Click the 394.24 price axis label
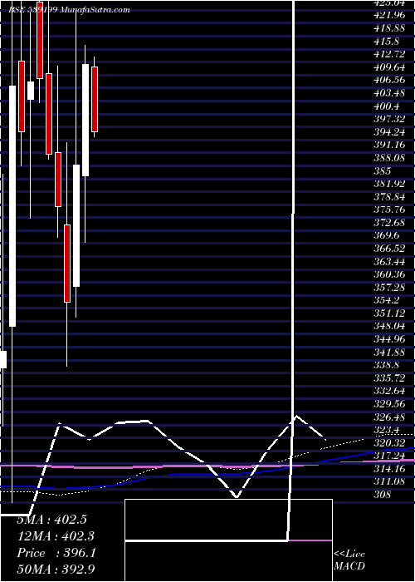415x582 pixels. click(x=388, y=132)
